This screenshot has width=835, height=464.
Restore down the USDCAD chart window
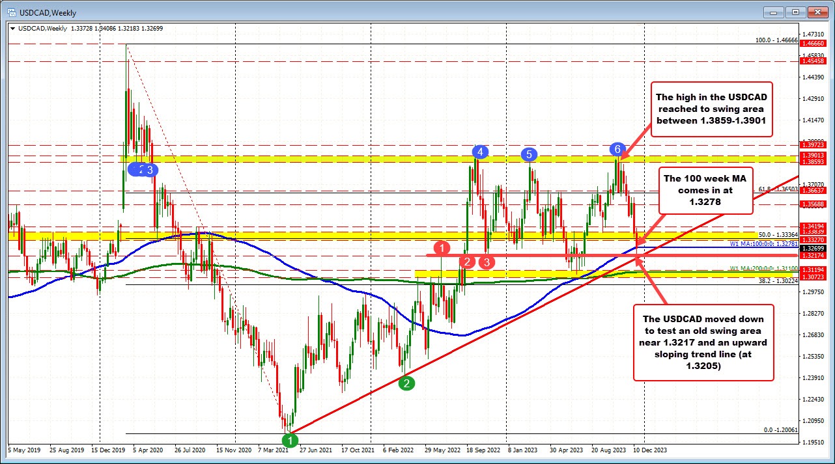click(x=794, y=12)
